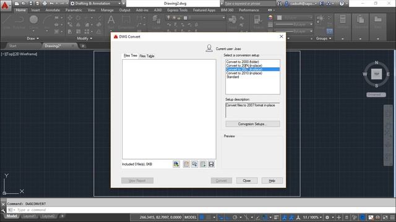Close the command line with the X icon
Image resolution: width=396 pixels, height=222 pixels.
tap(3, 204)
